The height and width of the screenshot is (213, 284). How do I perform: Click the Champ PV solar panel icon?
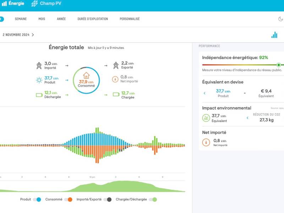[35, 4]
